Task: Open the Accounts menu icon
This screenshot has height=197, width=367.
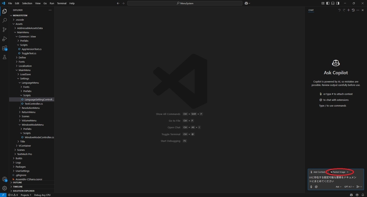Action: [5, 179]
